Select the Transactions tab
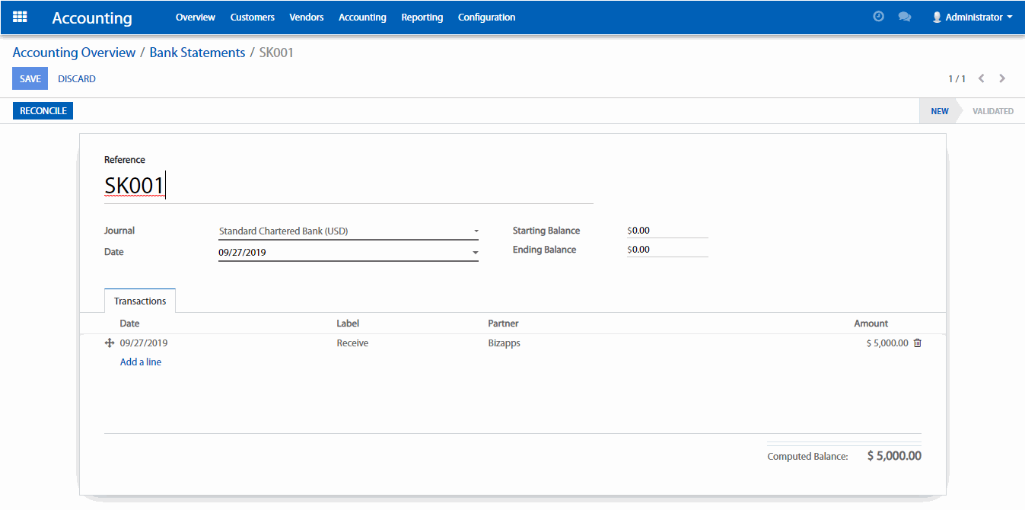This screenshot has width=1025, height=510. point(140,301)
